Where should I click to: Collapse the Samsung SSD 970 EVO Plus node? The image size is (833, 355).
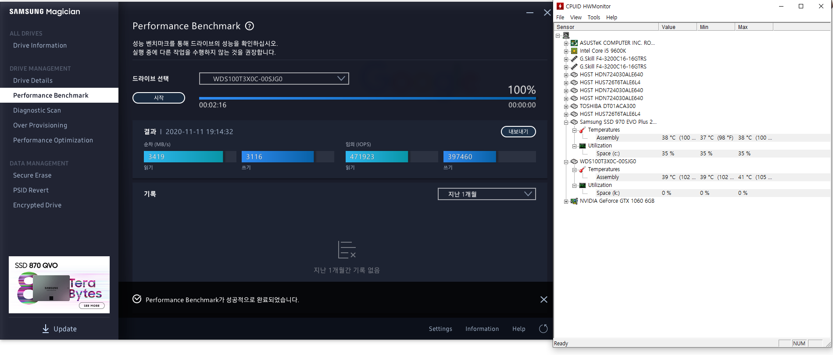[566, 122]
